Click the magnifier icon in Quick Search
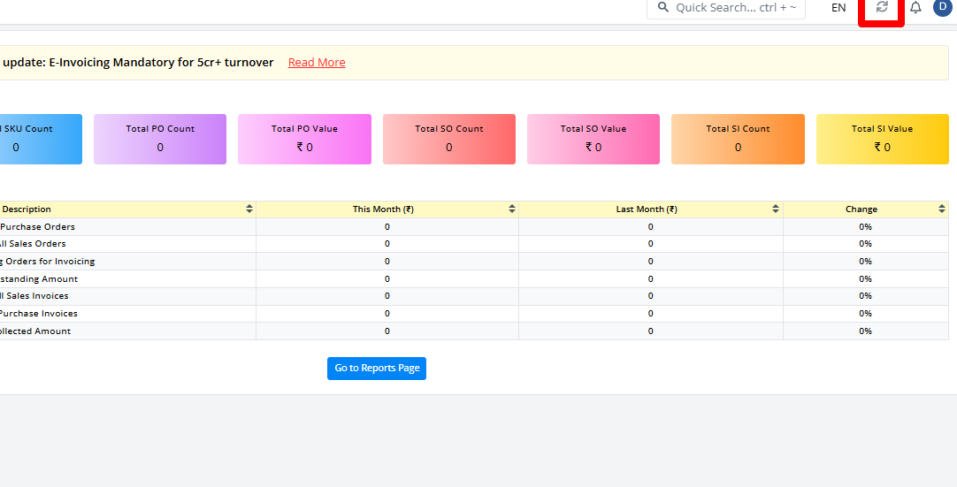The height and width of the screenshot is (487, 957). click(x=662, y=7)
